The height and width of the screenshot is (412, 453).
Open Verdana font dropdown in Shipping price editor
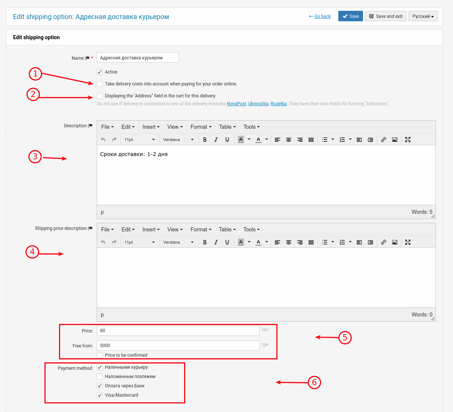(x=179, y=242)
